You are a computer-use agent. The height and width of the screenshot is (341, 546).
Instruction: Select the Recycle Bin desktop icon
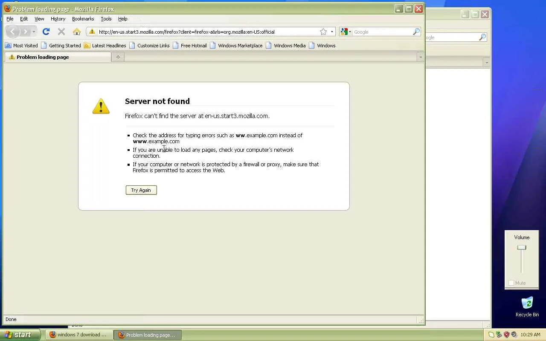pos(527,307)
